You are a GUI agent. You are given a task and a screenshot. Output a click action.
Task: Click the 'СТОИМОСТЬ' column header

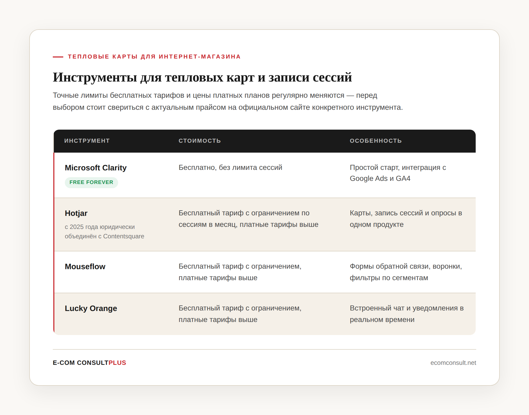[x=200, y=141]
